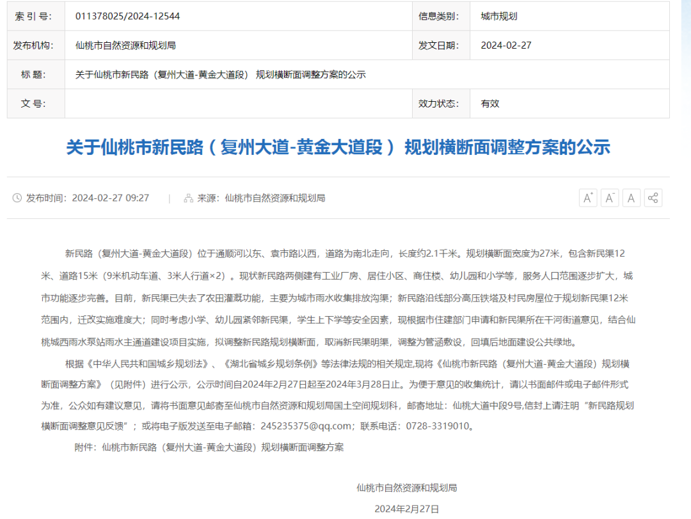Viewport: 691px width, 519px height.
Task: Increase font size with A+ button
Action: pyautogui.click(x=588, y=198)
